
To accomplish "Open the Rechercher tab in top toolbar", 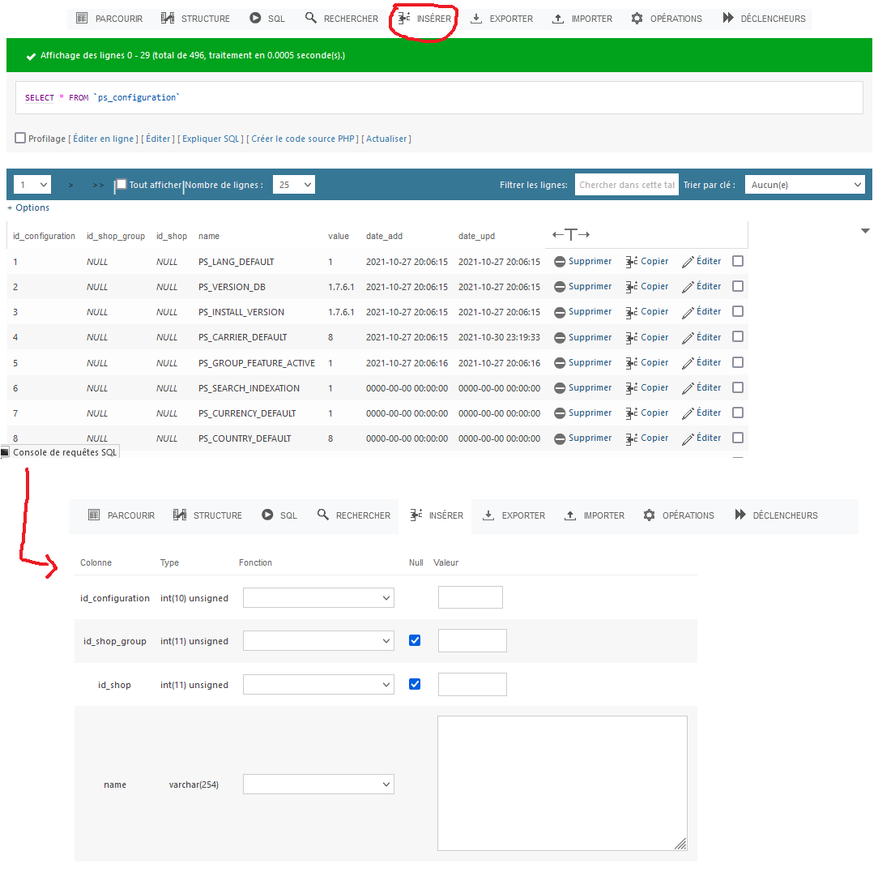I will pos(341,19).
